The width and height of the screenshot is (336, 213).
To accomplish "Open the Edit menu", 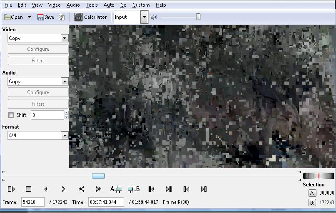I will coord(22,5).
